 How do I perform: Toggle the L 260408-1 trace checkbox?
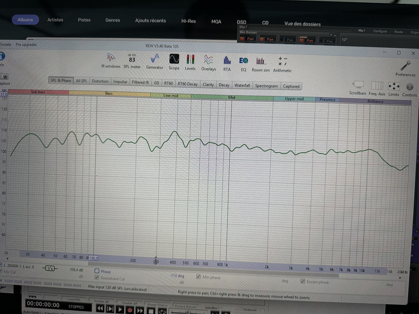click(x=1, y=265)
